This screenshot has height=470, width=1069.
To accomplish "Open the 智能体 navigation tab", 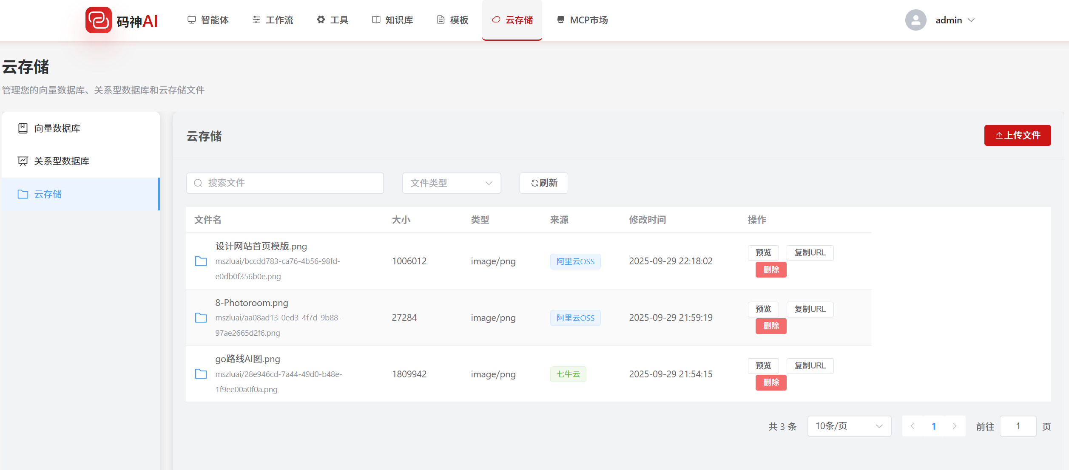I will click(x=208, y=20).
